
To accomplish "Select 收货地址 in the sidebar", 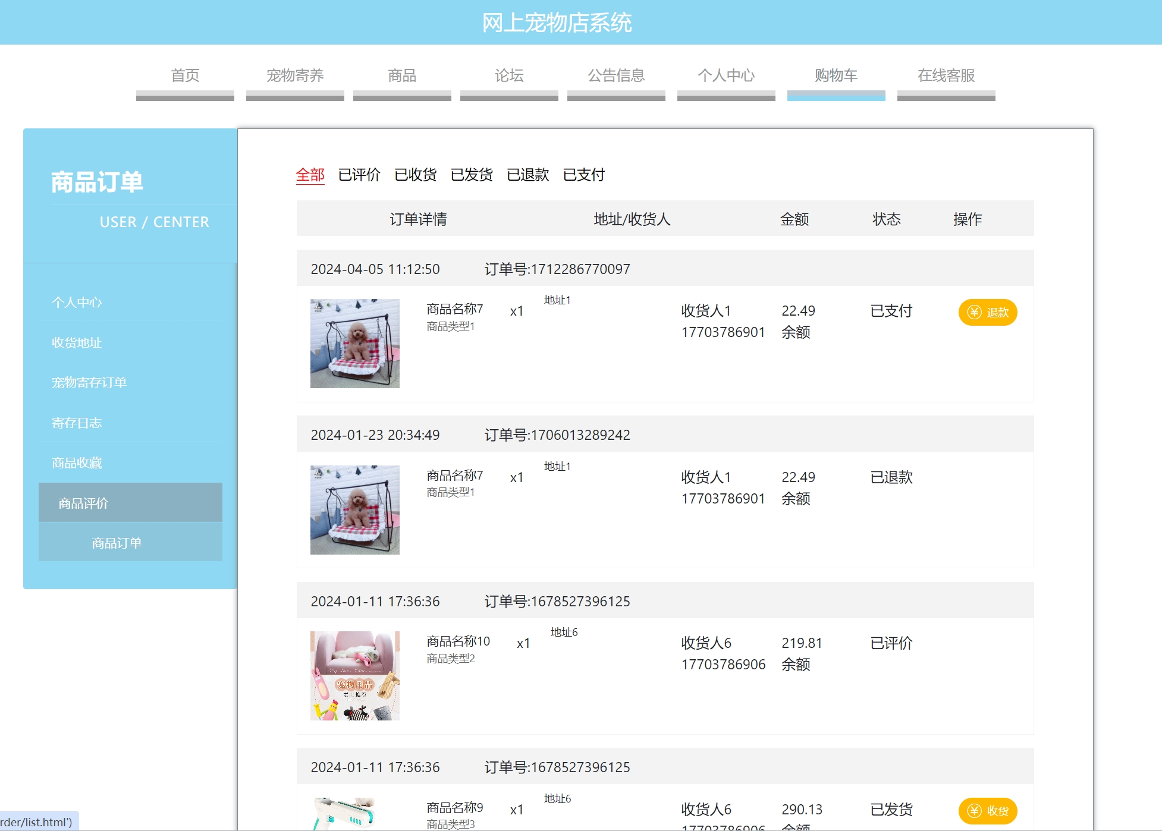I will 77,342.
